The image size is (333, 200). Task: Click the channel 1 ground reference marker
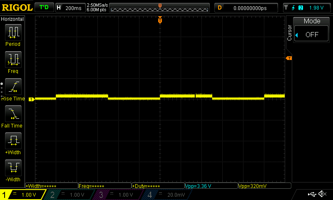coord(32,99)
